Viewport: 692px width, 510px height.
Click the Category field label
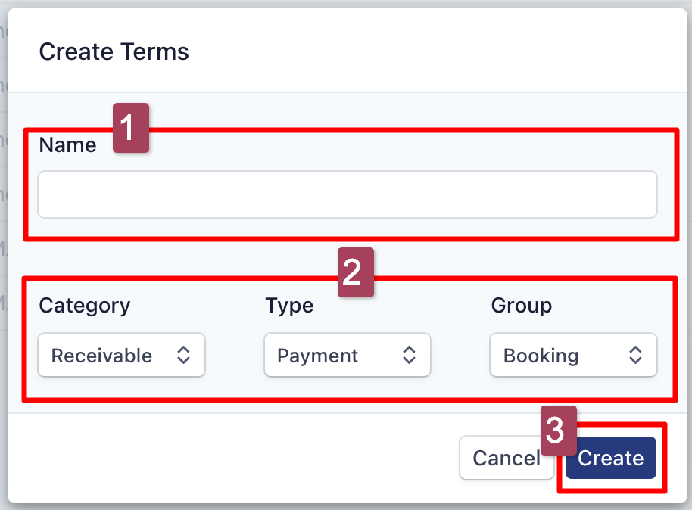click(x=84, y=306)
